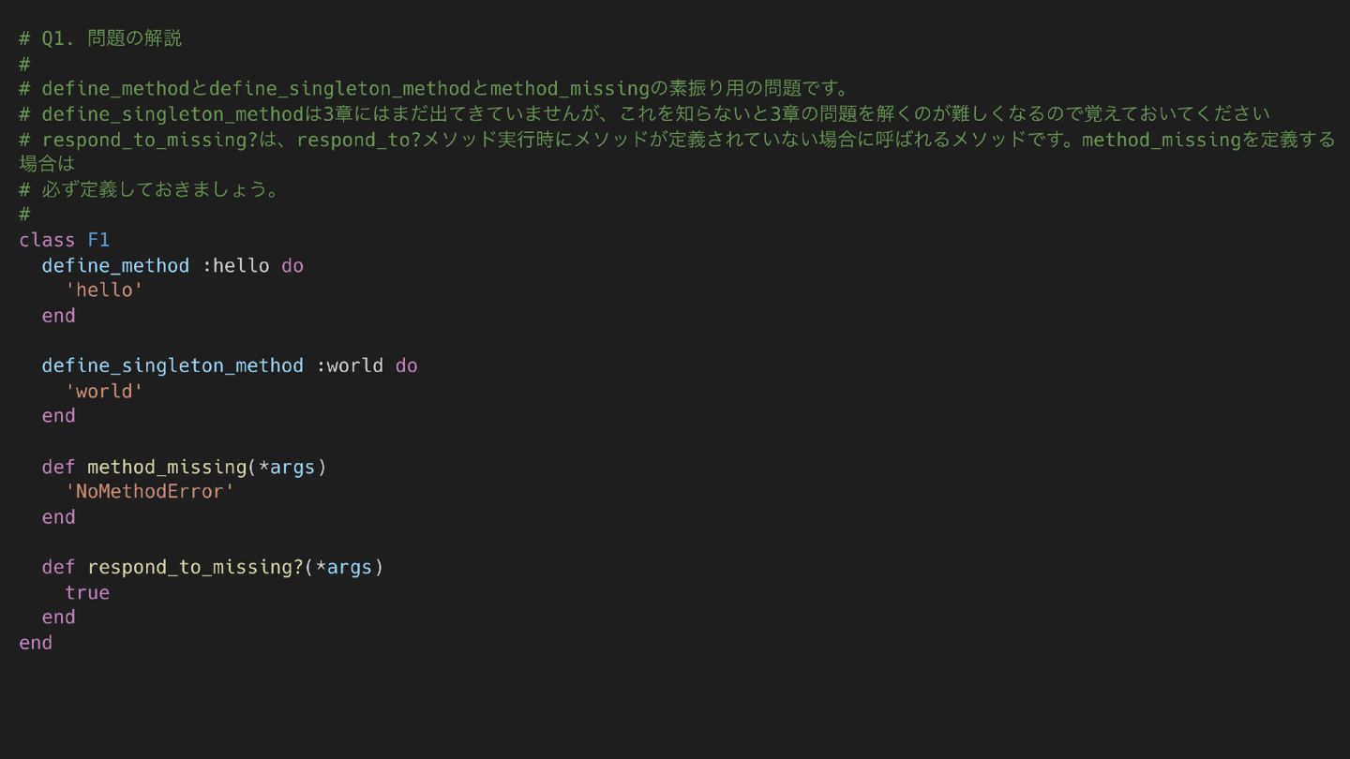Image resolution: width=1350 pixels, height=759 pixels.
Task: Click the :world symbol
Action: coord(350,365)
